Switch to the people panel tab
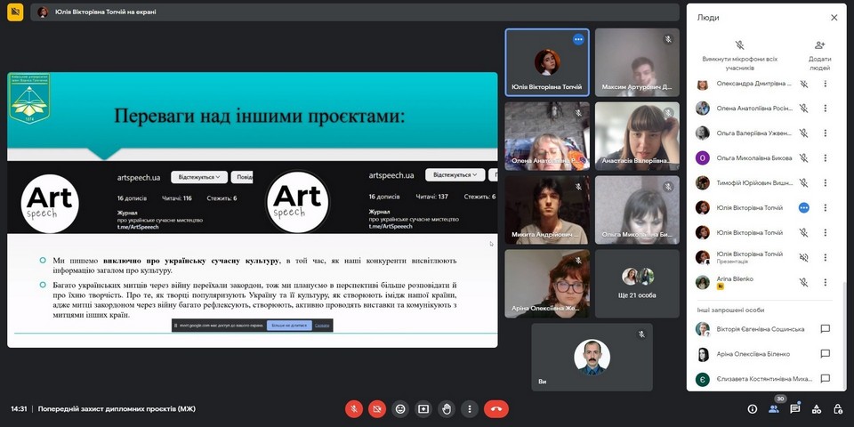This screenshot has width=854, height=427. (x=773, y=409)
